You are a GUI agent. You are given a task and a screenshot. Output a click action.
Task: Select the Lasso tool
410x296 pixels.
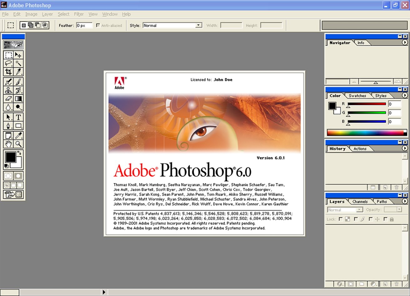click(8, 63)
